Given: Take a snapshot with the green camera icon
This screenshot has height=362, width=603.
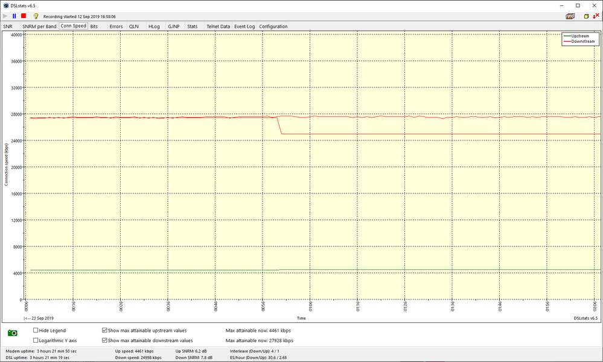Looking at the screenshot, I should 12,332.
